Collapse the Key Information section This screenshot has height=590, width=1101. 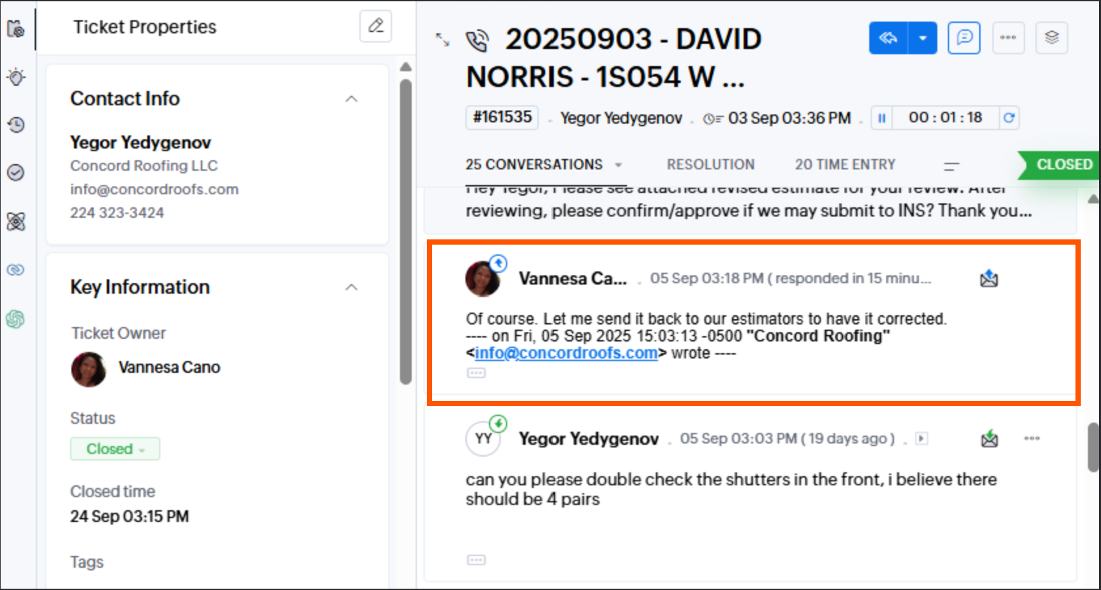[x=352, y=287]
